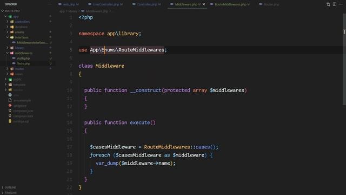Close the Middleware.php tab with its X

pos(204,4)
